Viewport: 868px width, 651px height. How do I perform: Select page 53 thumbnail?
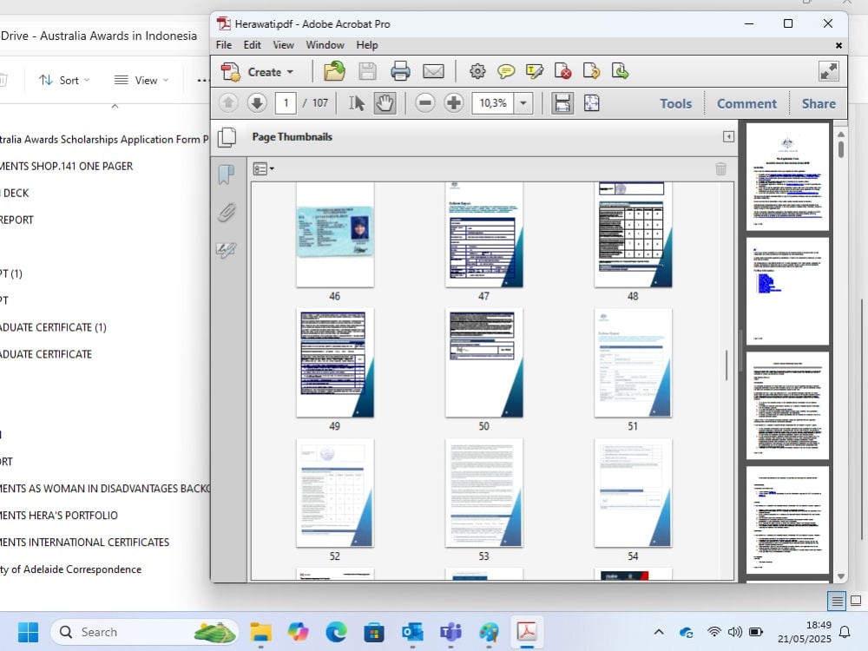point(483,493)
